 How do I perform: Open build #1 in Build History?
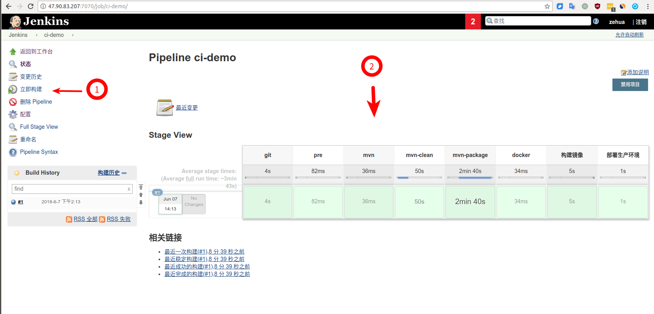(x=20, y=202)
